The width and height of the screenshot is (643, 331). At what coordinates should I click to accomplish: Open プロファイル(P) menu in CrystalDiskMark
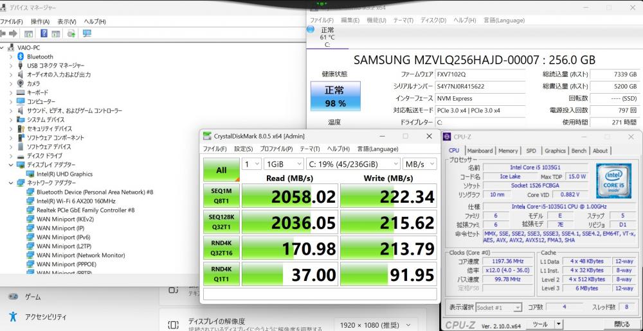pyautogui.click(x=276, y=149)
